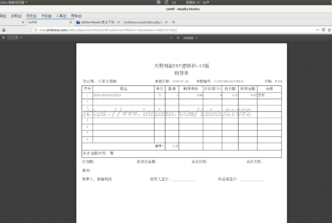The width and height of the screenshot is (332, 223).
Task: Click the PDF page number field
Action: click(x=13, y=38)
